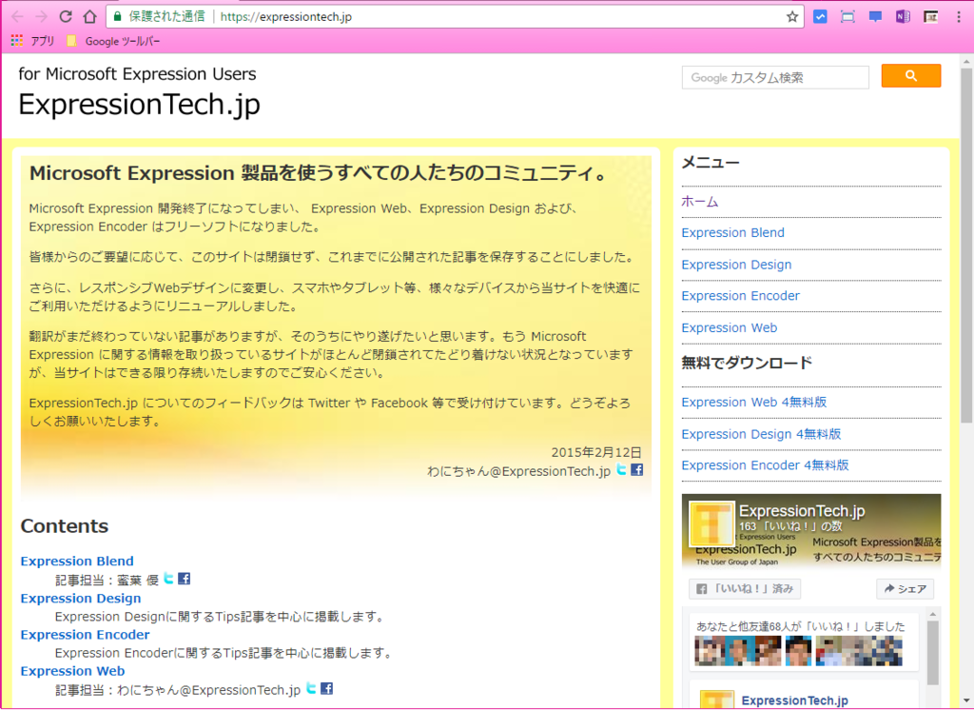Select Expression Blend in the sidebar menu
The image size is (974, 710).
point(733,232)
